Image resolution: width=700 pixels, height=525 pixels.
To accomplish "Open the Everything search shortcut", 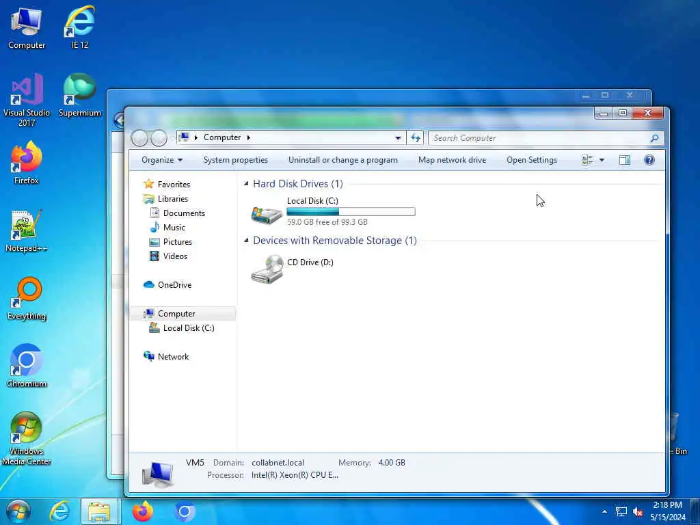I will click(27, 299).
